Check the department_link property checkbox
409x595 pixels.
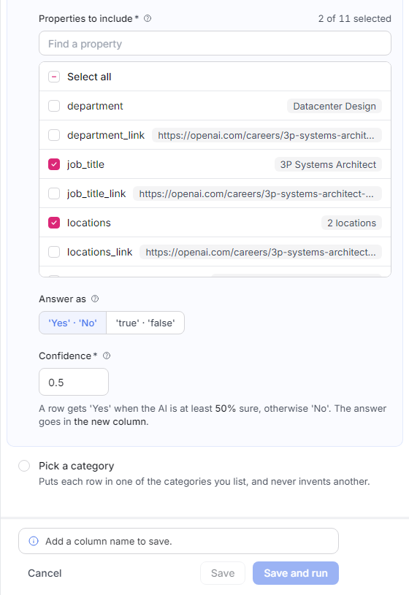click(x=54, y=135)
